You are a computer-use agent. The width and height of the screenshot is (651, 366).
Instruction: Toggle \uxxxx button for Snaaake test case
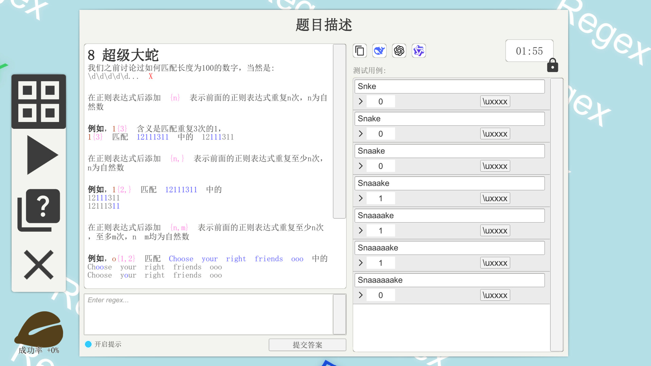coord(495,198)
